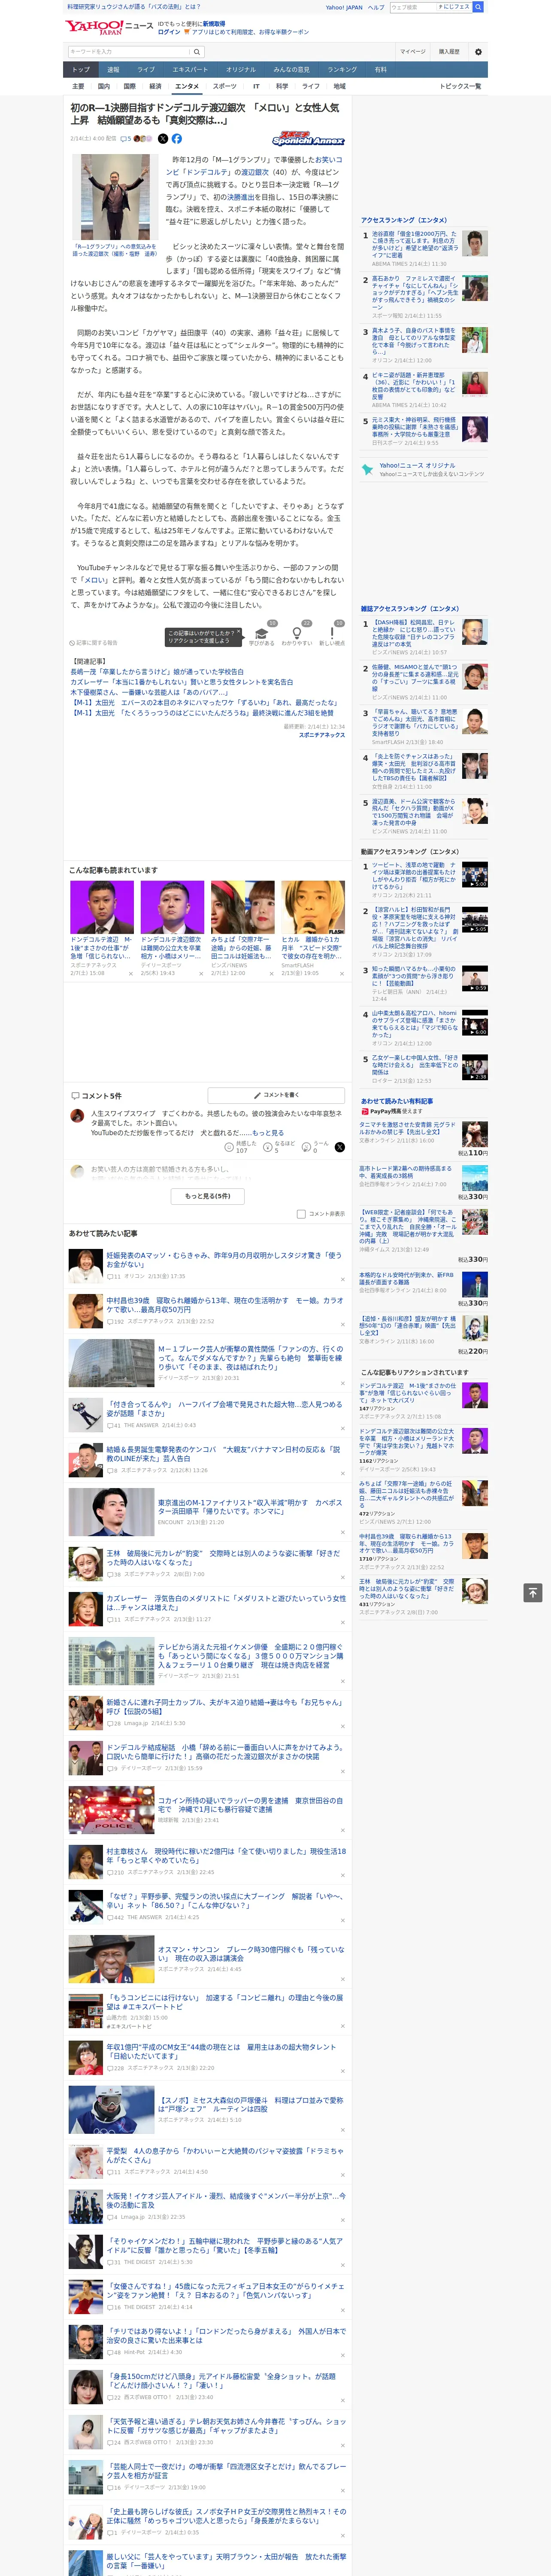
Task: Close the reaction tooltip popup
Action: [x=238, y=633]
